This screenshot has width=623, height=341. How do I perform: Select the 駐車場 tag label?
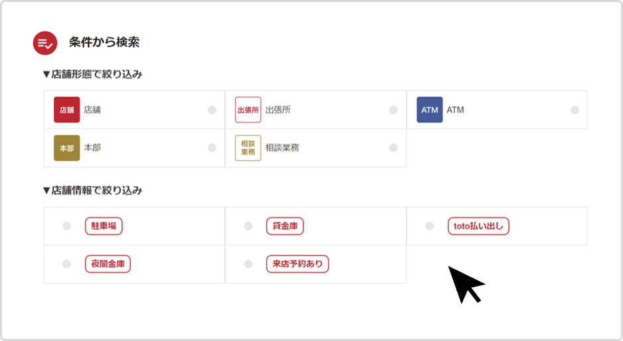coord(104,226)
